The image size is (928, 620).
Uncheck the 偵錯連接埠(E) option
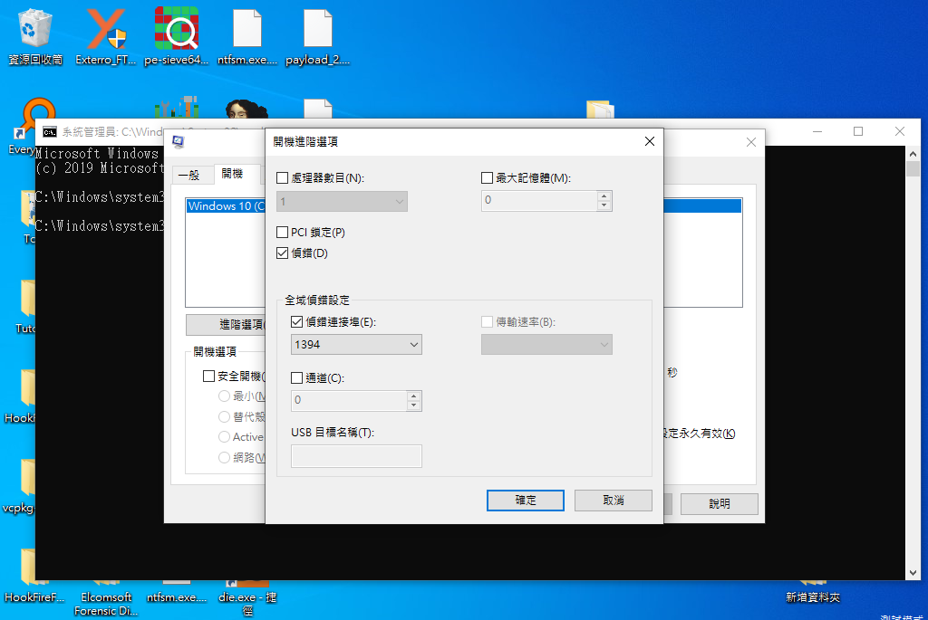[295, 322]
